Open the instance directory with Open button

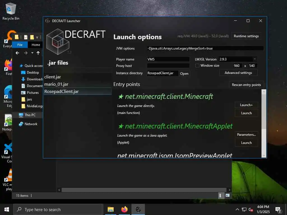click(x=184, y=74)
